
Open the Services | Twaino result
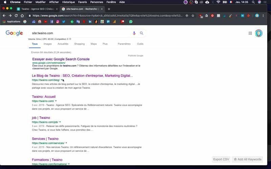click(x=45, y=139)
